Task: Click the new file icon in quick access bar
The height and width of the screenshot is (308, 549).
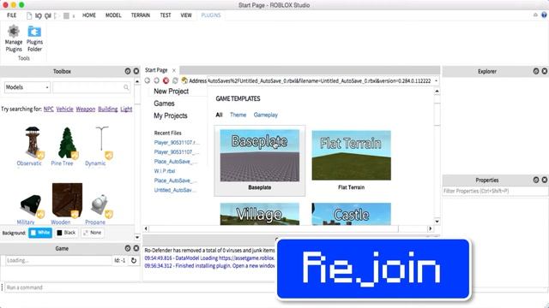Action: click(29, 15)
